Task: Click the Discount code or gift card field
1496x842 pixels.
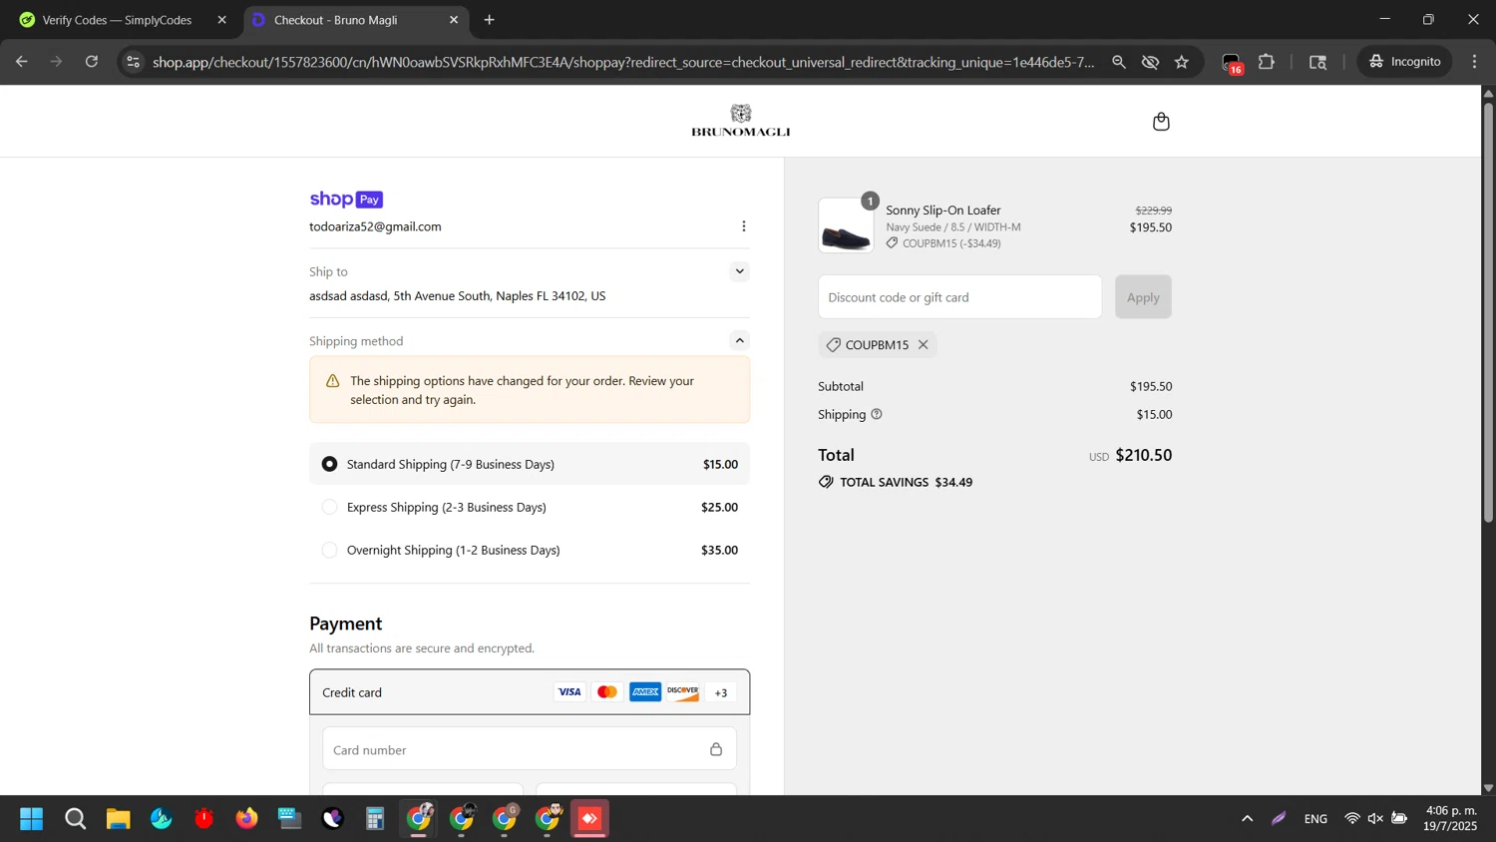Action: tap(959, 297)
